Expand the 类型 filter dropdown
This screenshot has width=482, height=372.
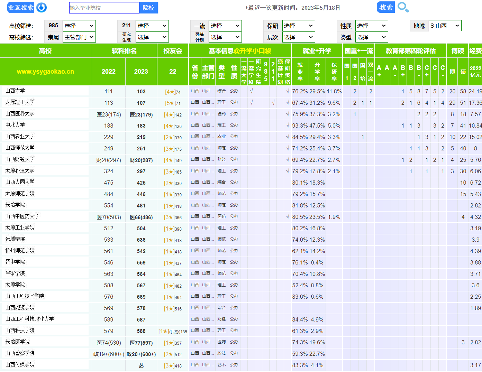point(371,37)
